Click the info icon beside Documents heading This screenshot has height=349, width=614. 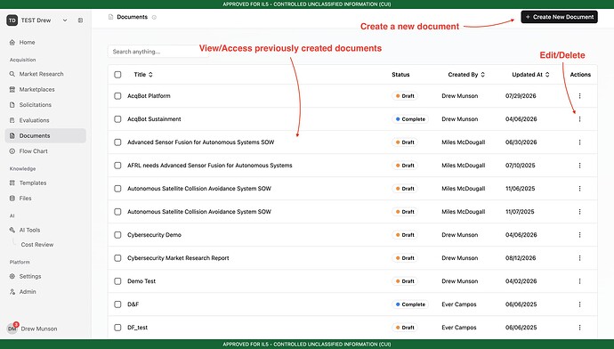pos(154,17)
